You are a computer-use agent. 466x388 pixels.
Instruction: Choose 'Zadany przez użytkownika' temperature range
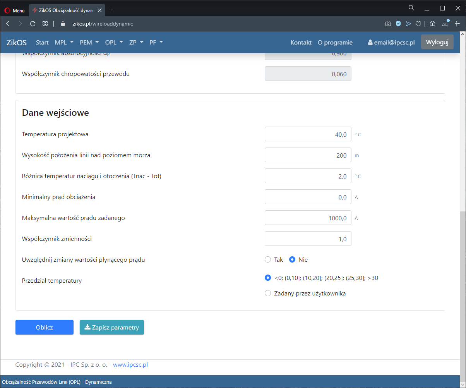268,294
